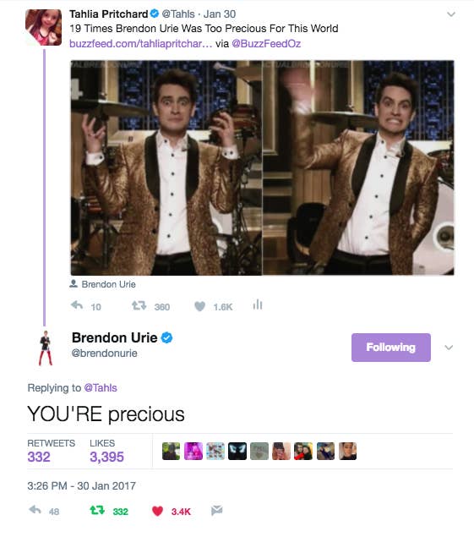Click green retweet icon showing 332
This screenshot has height=537, width=474.
pos(97,510)
